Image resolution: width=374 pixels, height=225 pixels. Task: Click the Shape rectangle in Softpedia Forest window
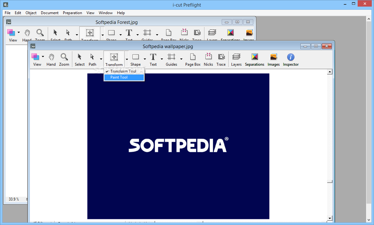click(x=111, y=32)
